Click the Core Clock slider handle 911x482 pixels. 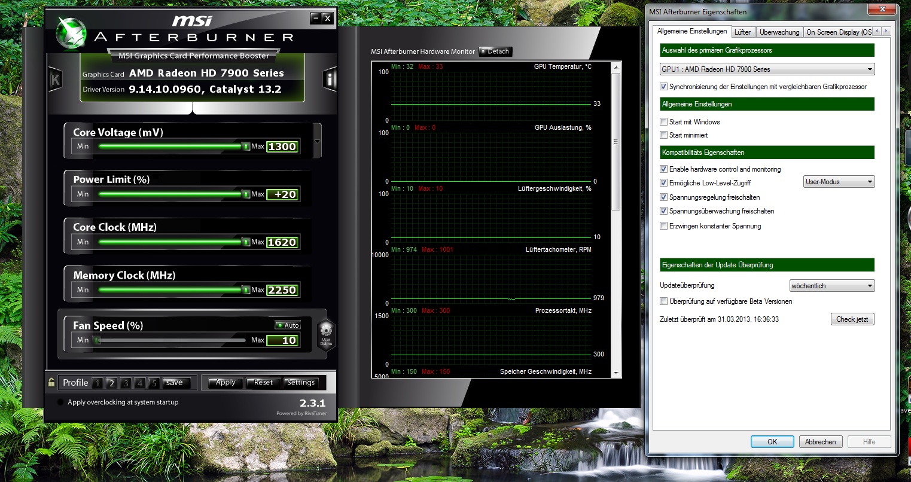coord(246,242)
